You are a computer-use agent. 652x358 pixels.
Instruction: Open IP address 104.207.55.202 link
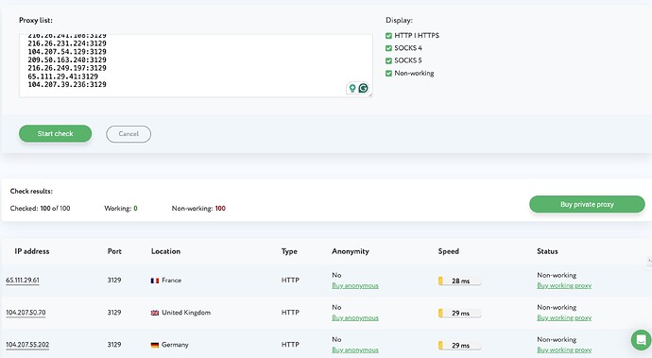coord(27,345)
